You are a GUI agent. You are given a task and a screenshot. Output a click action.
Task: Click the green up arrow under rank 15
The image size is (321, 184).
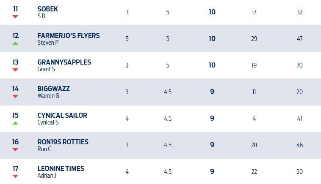click(x=16, y=123)
